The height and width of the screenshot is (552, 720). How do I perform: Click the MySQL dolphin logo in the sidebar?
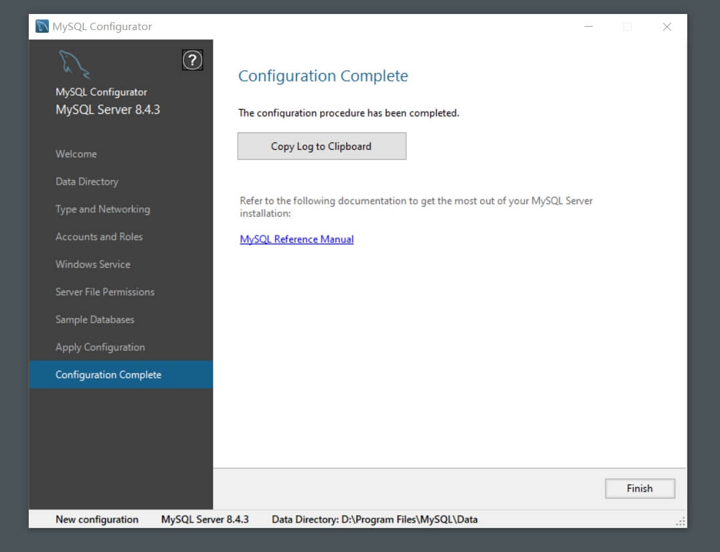(x=74, y=64)
